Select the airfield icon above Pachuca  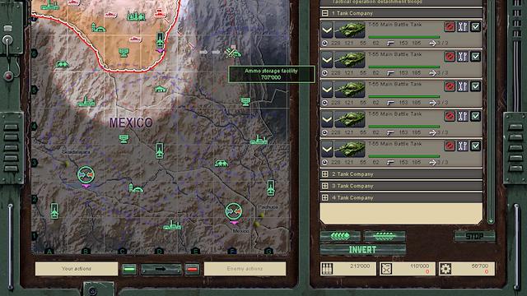coord(271,188)
